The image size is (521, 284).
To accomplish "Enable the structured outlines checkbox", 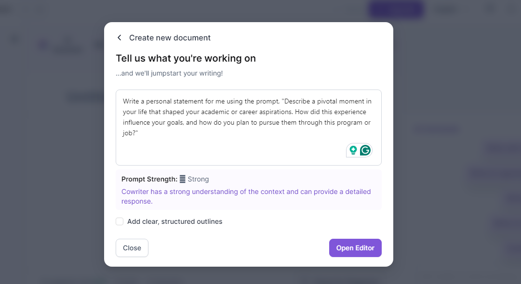I will pyautogui.click(x=120, y=221).
